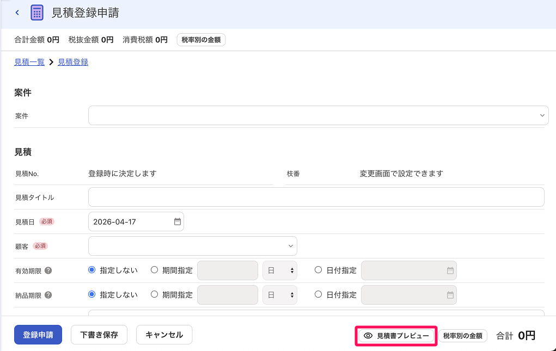
Task: Open the 日 unit selector for 有効期限
Action: [280, 270]
